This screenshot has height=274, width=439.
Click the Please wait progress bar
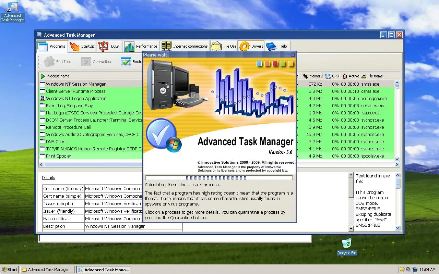(219, 178)
